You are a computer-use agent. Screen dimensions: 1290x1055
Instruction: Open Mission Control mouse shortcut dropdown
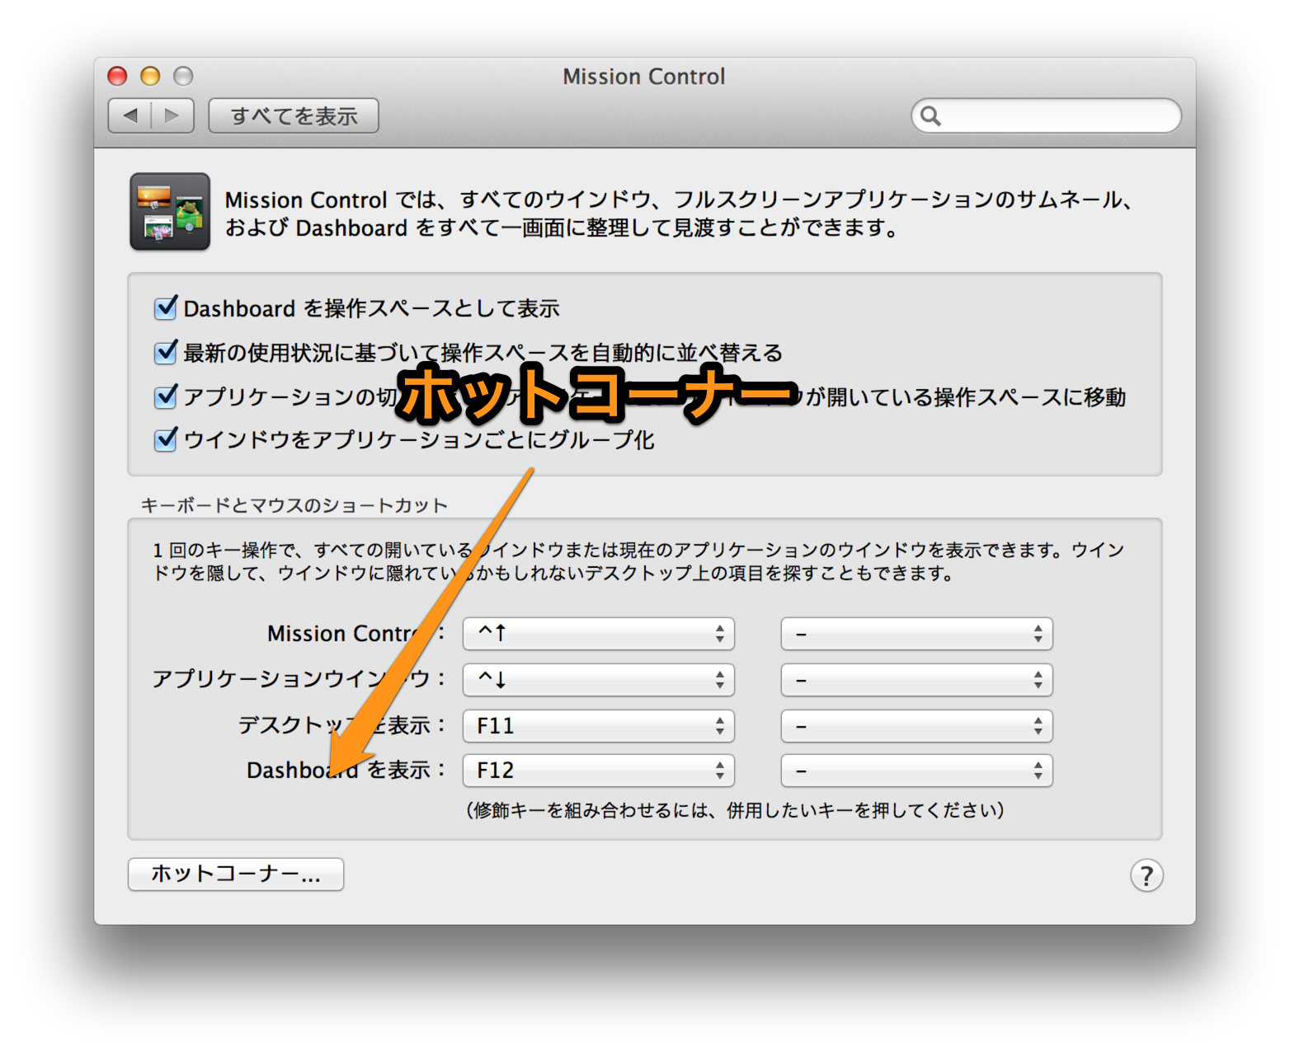(916, 634)
